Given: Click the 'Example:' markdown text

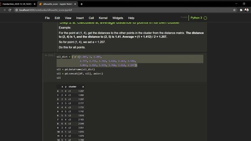Looking at the screenshot, I should [65, 28].
